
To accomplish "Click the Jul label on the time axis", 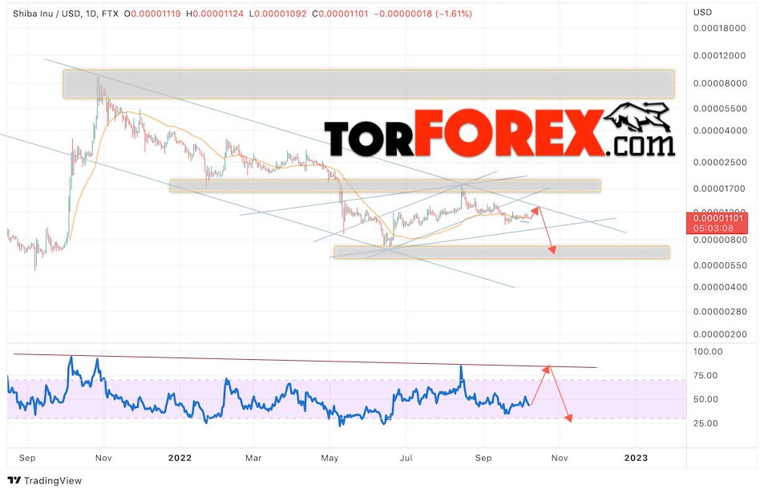I will pyautogui.click(x=406, y=458).
